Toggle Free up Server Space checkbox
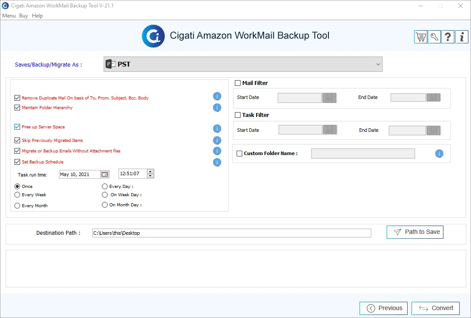This screenshot has height=318, width=471. tap(17, 127)
